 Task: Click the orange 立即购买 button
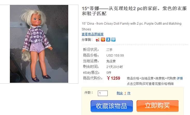tap(158, 106)
